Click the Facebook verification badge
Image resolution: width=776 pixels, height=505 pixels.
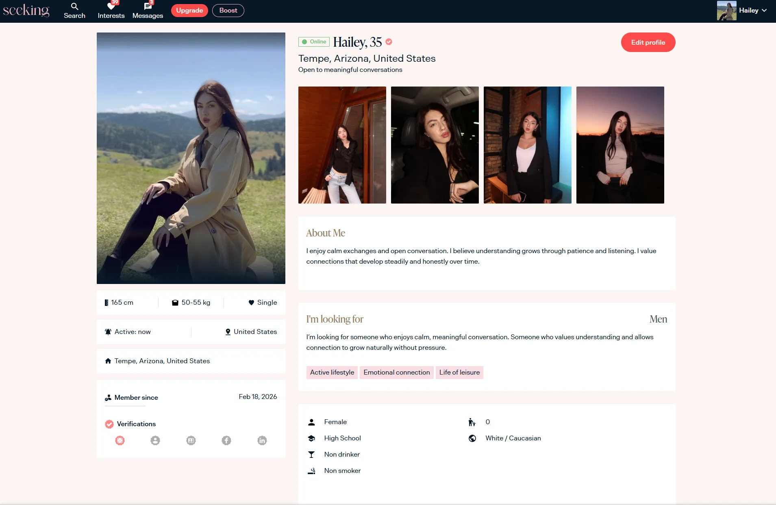(x=226, y=440)
